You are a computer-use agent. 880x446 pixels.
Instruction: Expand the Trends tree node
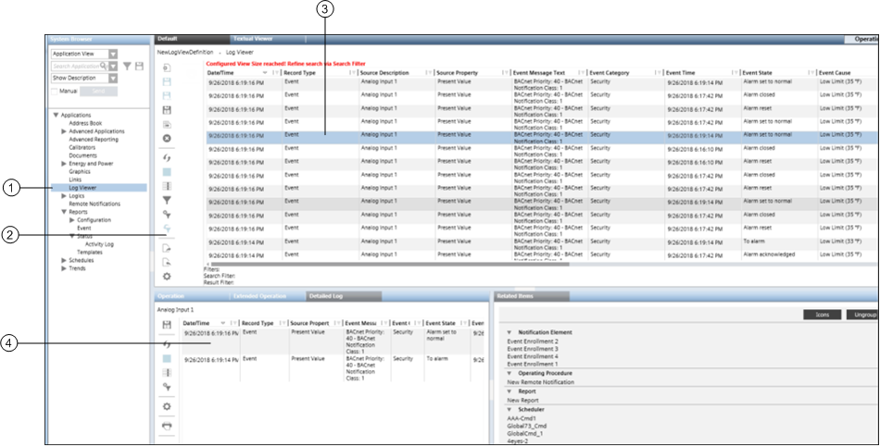click(63, 268)
